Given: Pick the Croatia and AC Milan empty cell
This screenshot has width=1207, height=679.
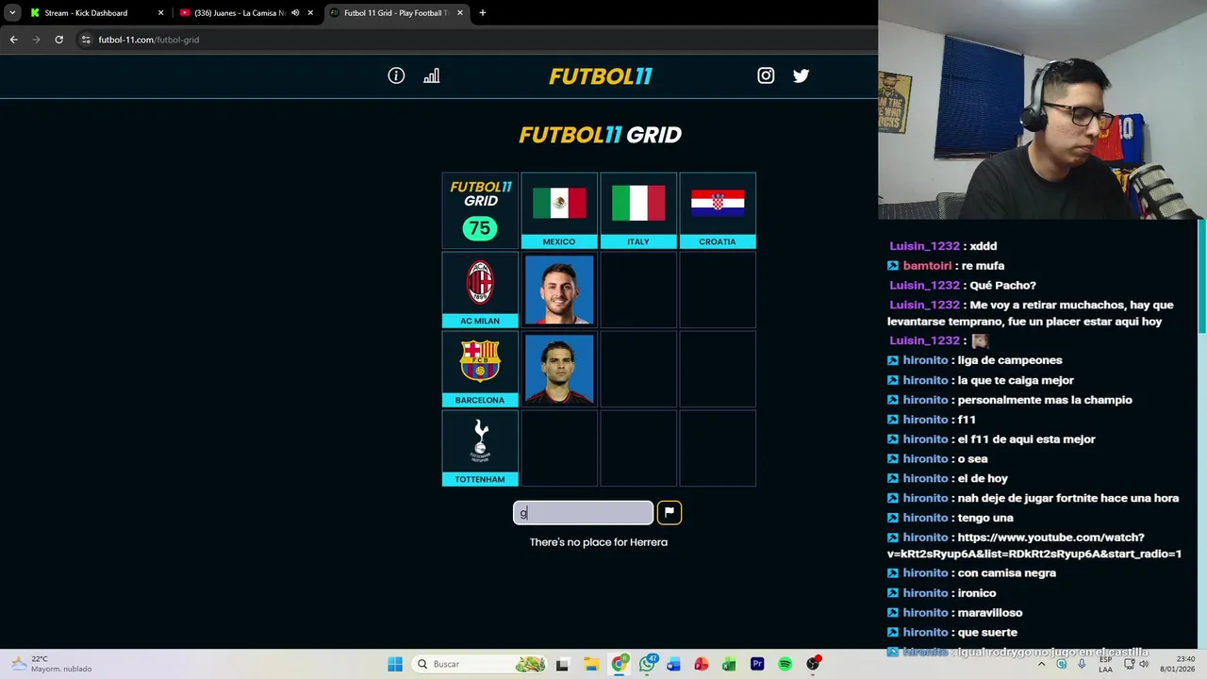Looking at the screenshot, I should 718,290.
